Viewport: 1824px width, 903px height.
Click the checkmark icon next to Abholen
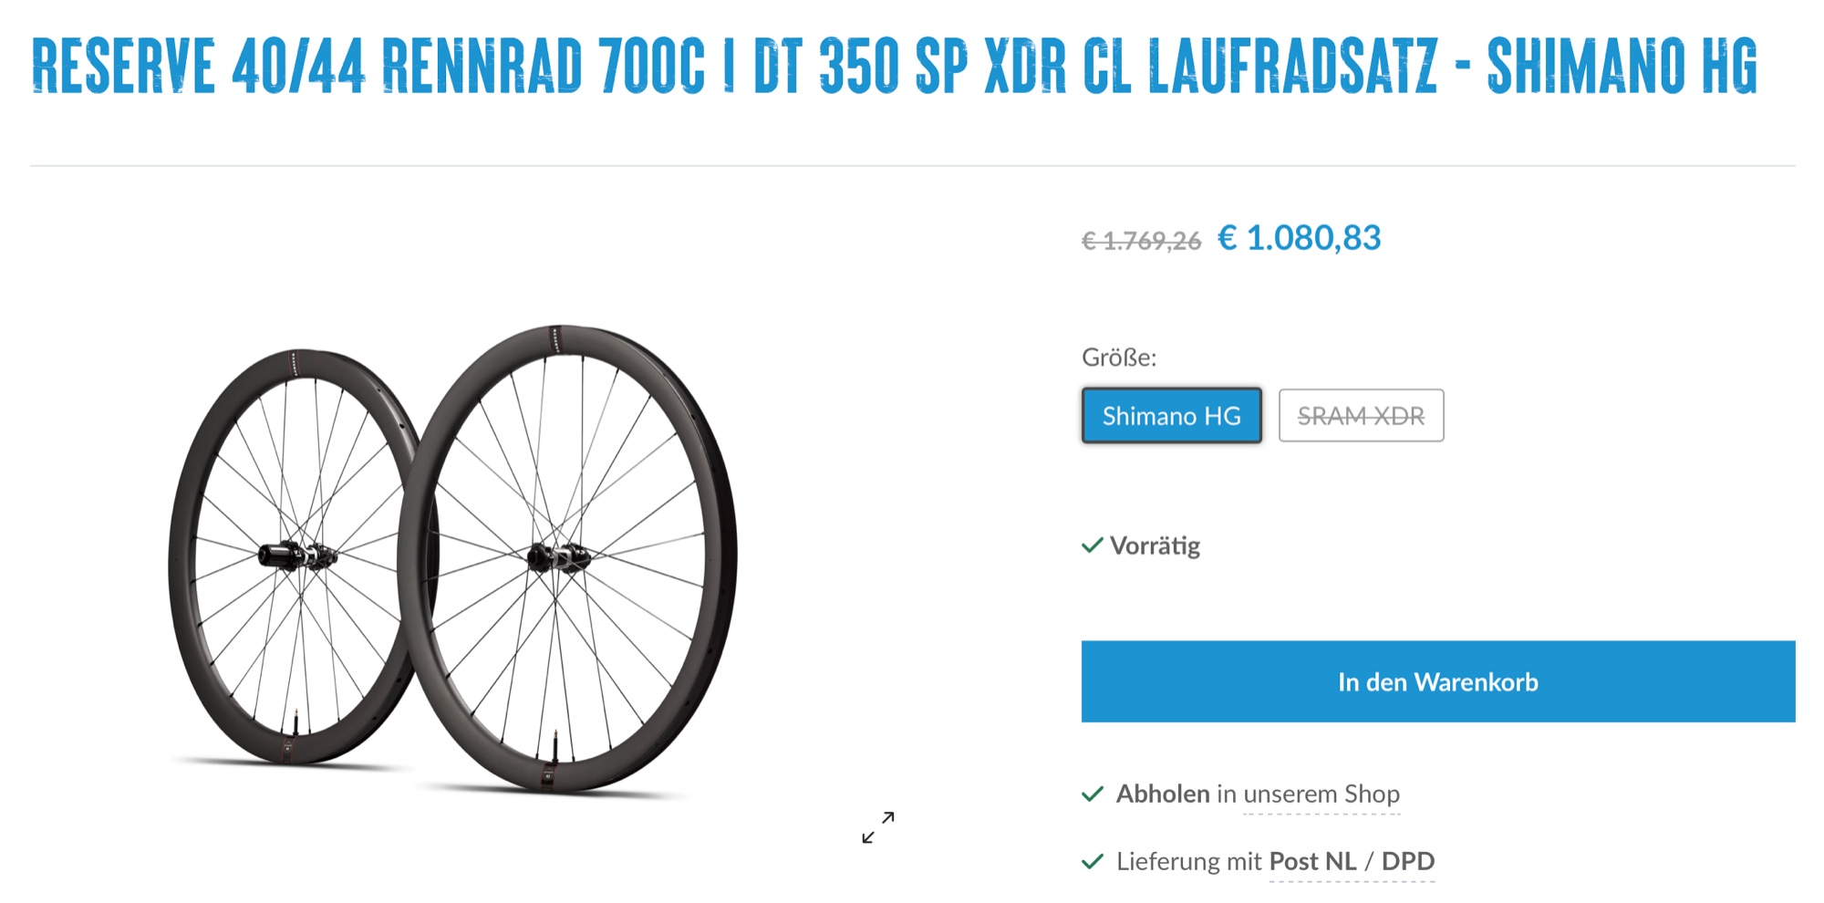(1092, 794)
